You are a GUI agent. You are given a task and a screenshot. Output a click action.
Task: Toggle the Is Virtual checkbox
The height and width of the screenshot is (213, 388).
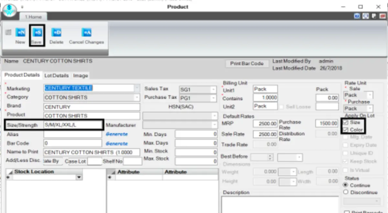tap(346, 170)
